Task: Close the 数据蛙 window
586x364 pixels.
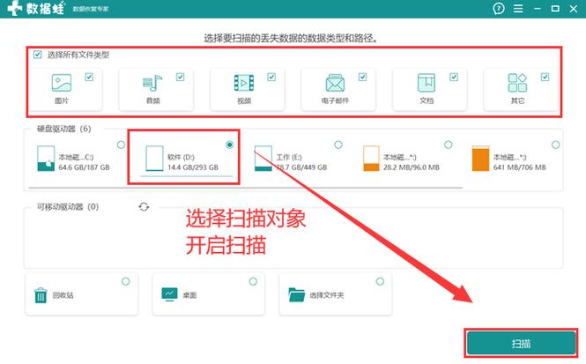Action: (x=574, y=9)
